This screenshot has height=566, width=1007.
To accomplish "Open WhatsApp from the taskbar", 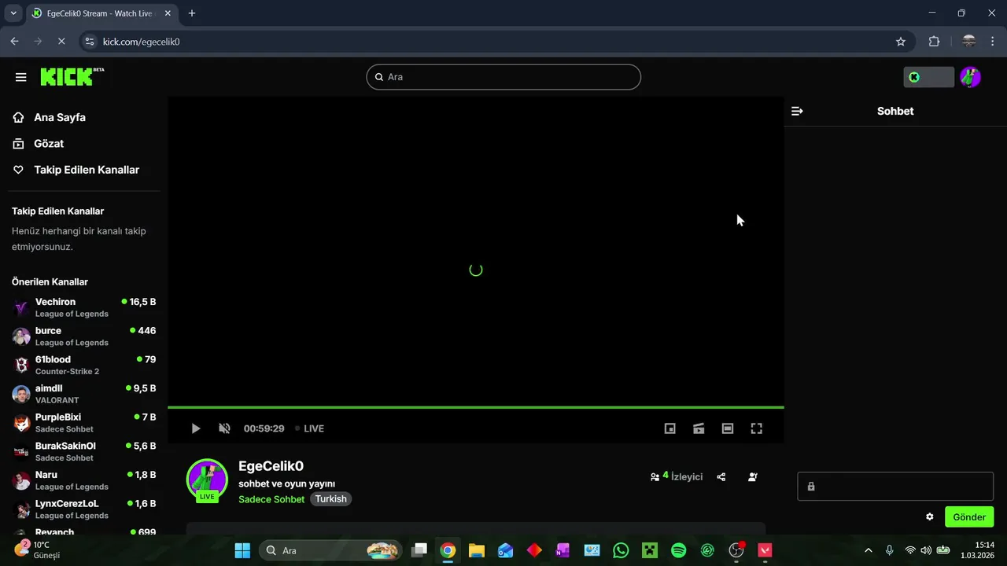I will (621, 550).
